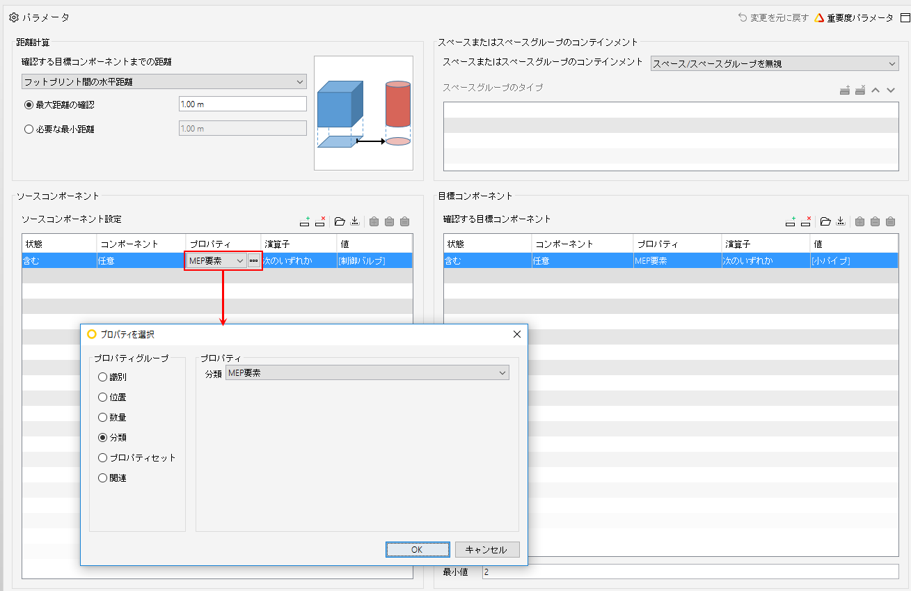
Task: Open 分類 MEP要素 dropdown in dialog
Action: tap(367, 373)
